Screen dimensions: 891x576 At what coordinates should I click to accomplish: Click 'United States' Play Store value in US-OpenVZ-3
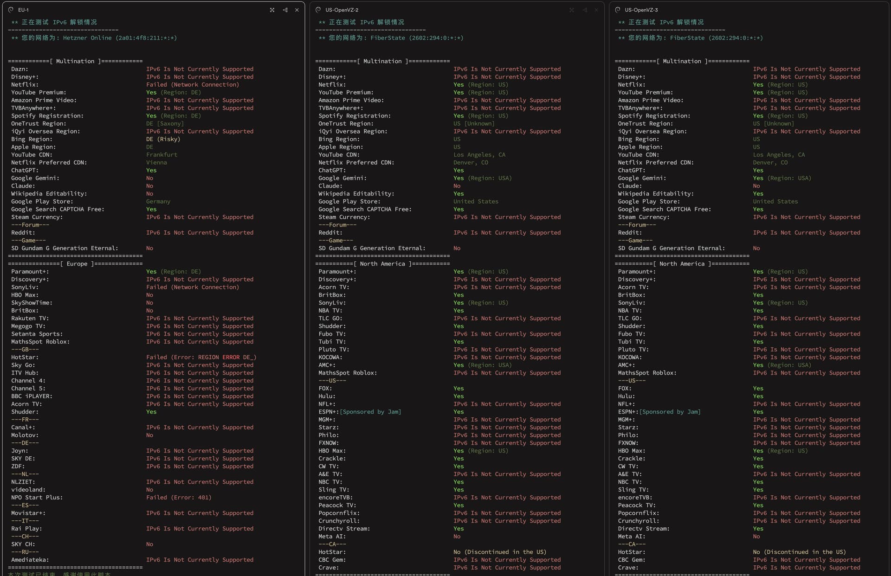(775, 201)
